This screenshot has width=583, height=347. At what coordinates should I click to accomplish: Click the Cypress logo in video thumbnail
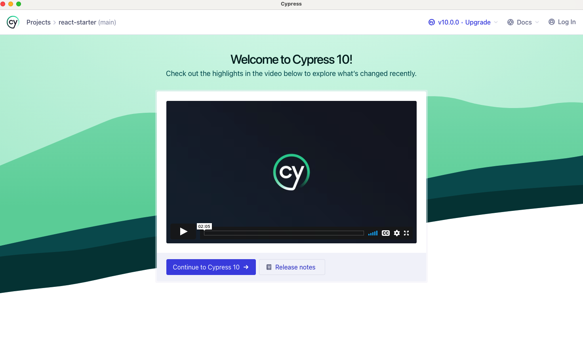tap(291, 172)
